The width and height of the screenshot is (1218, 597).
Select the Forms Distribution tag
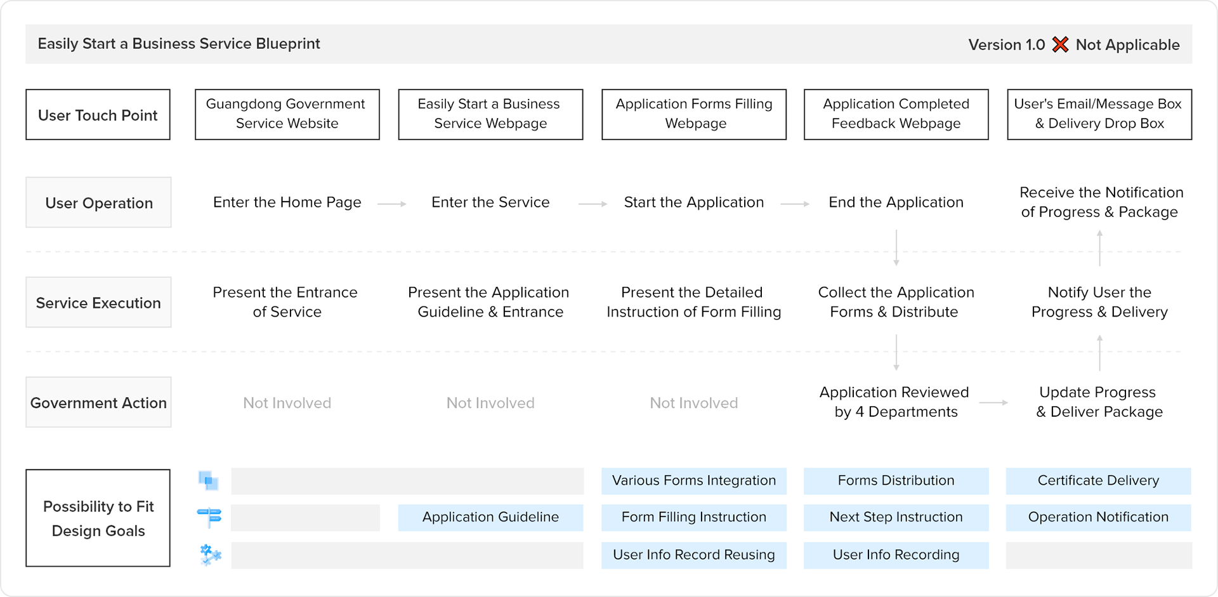896,481
